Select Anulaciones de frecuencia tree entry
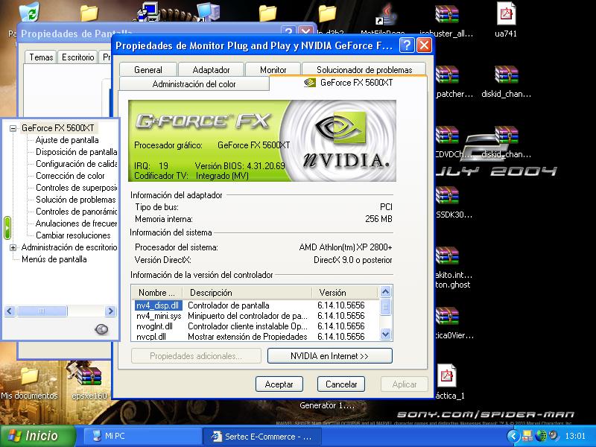 point(77,223)
